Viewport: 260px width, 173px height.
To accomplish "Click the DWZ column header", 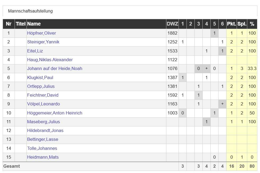I will click(x=172, y=24).
